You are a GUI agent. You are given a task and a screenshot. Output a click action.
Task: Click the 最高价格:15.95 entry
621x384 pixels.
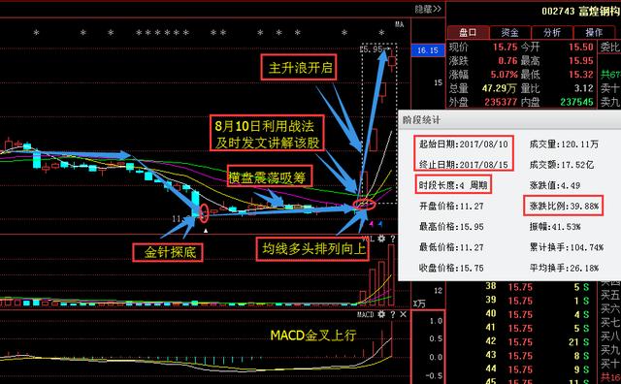tap(451, 227)
